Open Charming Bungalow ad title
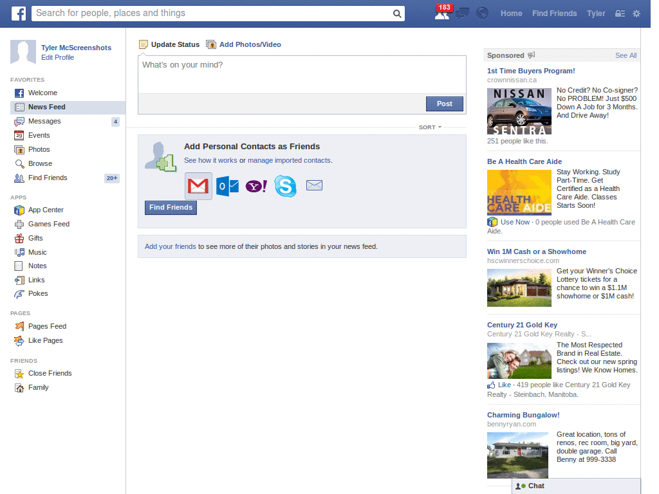Viewport: 659px width, 494px height. [x=523, y=415]
